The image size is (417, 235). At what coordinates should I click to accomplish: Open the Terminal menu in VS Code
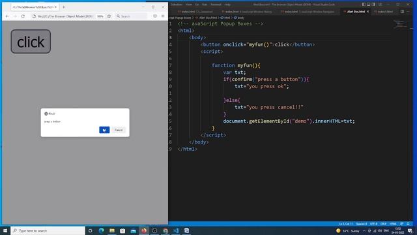(x=216, y=5)
